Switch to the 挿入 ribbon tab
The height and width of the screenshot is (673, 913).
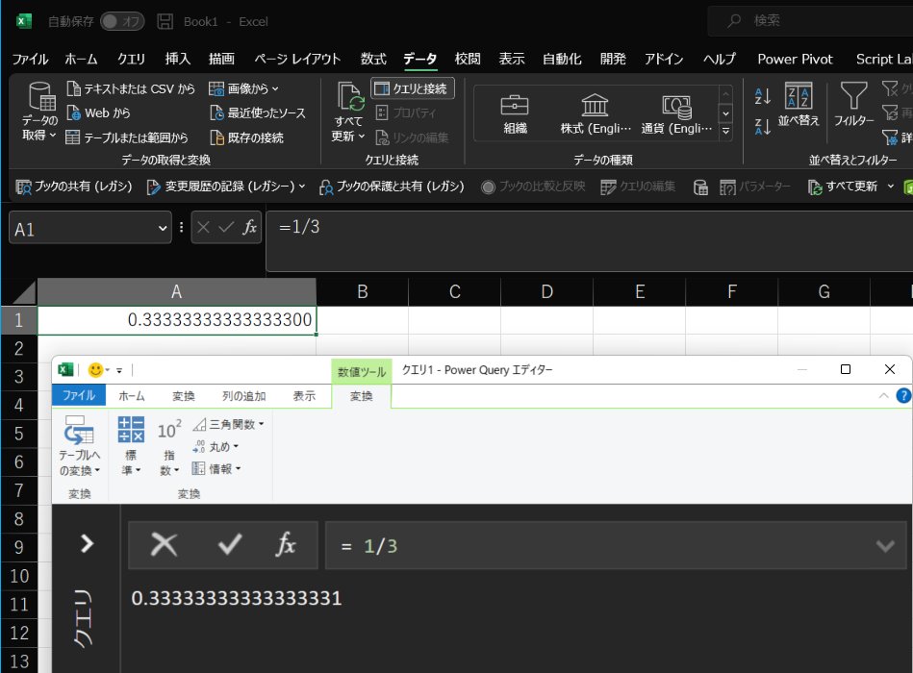178,59
